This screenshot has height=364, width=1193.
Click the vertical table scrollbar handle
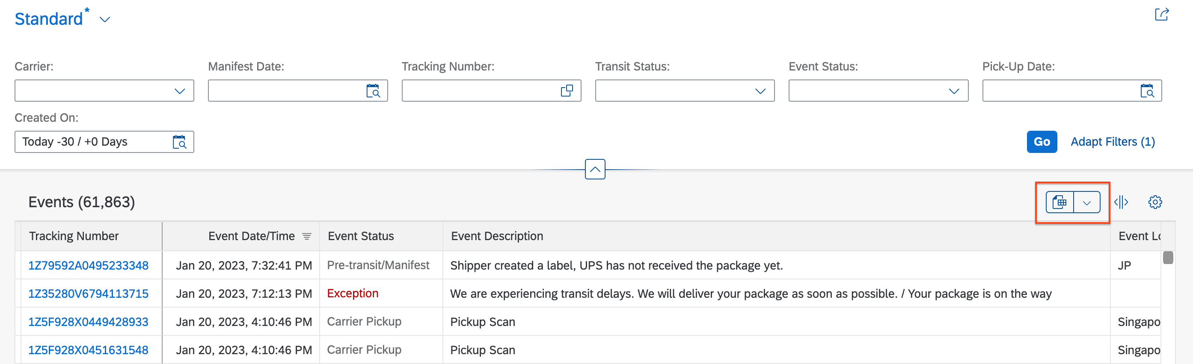tap(1168, 258)
